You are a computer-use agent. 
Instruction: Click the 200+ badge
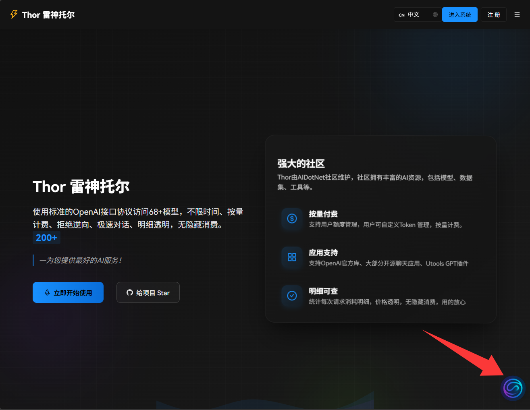tap(46, 238)
